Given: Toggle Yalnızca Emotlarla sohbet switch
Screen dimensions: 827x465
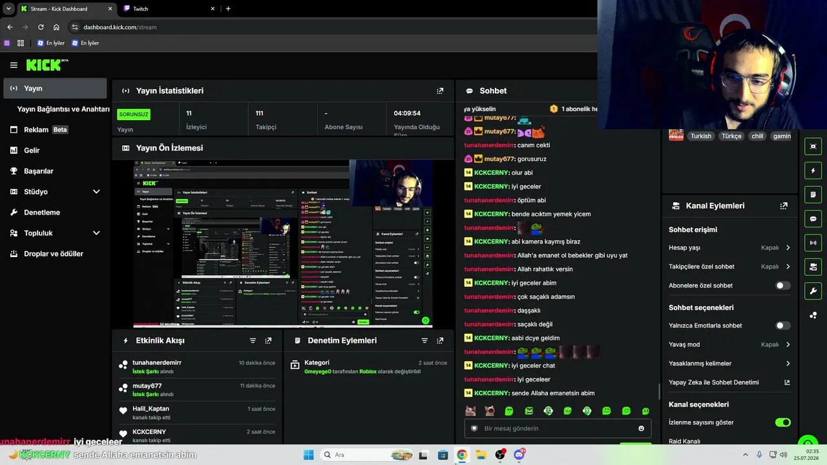Looking at the screenshot, I should click(x=782, y=325).
